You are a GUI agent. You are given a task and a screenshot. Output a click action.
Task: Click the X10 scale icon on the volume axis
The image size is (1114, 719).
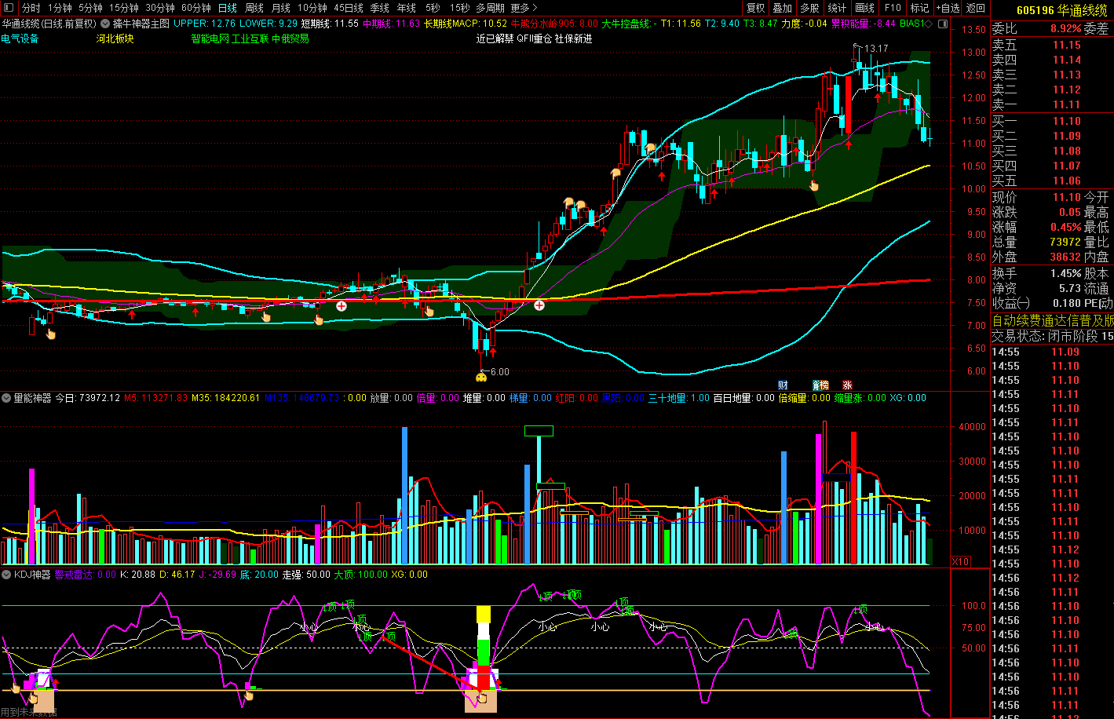click(x=959, y=562)
